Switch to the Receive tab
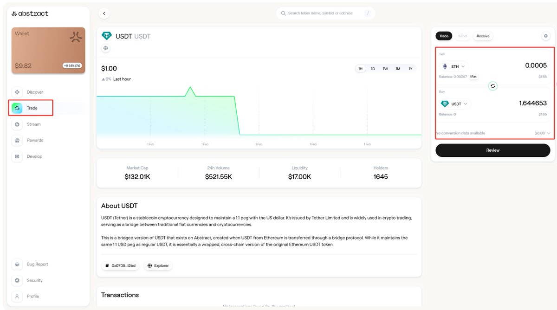This screenshot has height=310, width=557. click(x=483, y=36)
